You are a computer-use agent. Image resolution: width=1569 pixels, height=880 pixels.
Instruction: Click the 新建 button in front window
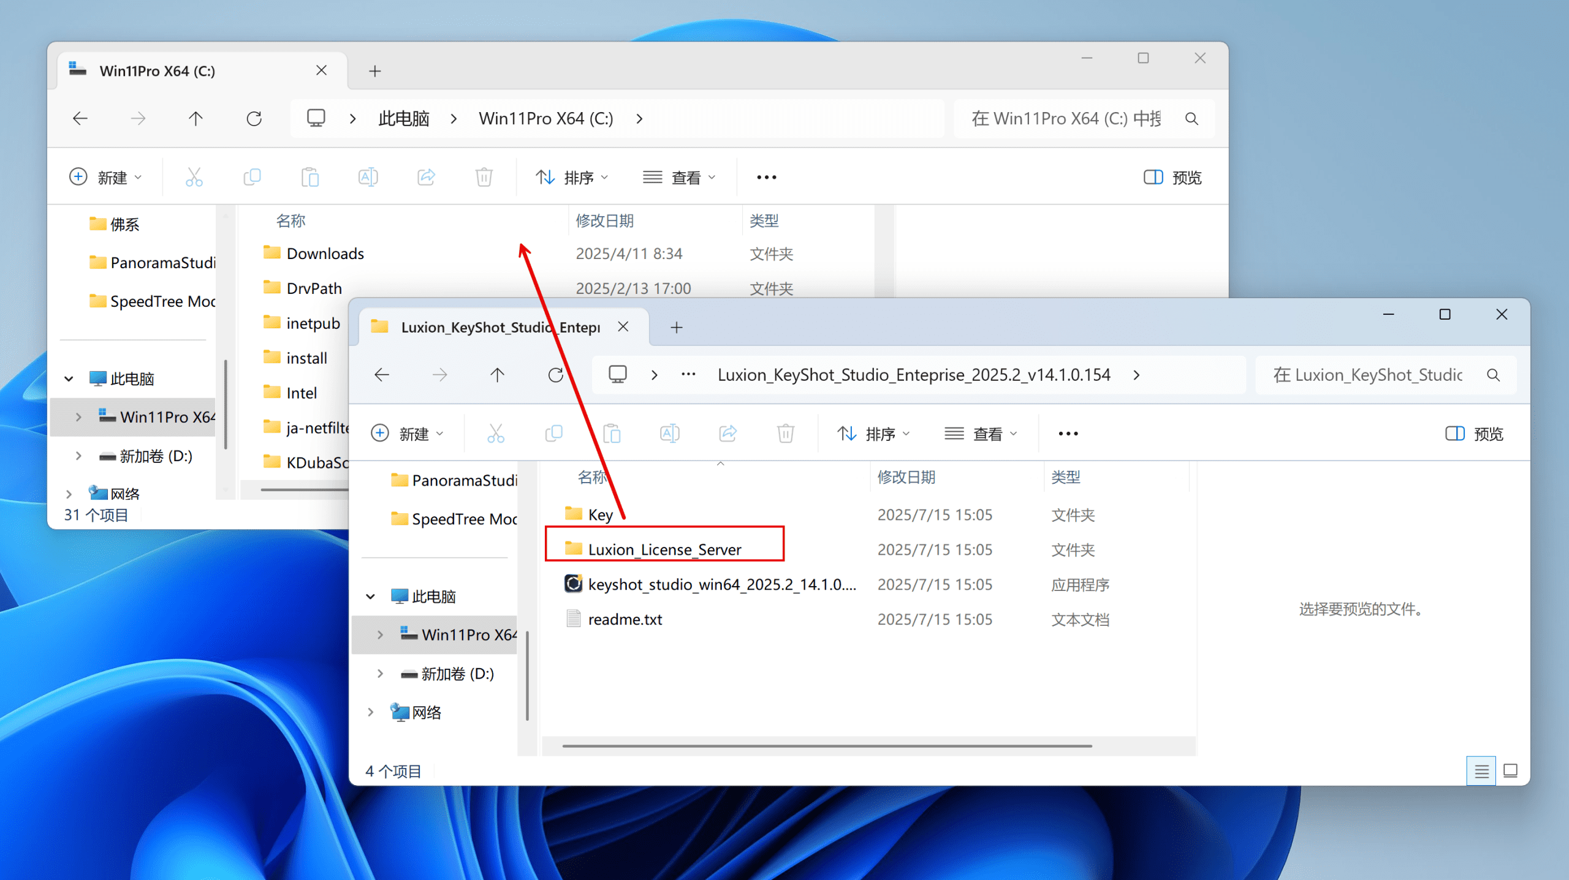point(407,434)
